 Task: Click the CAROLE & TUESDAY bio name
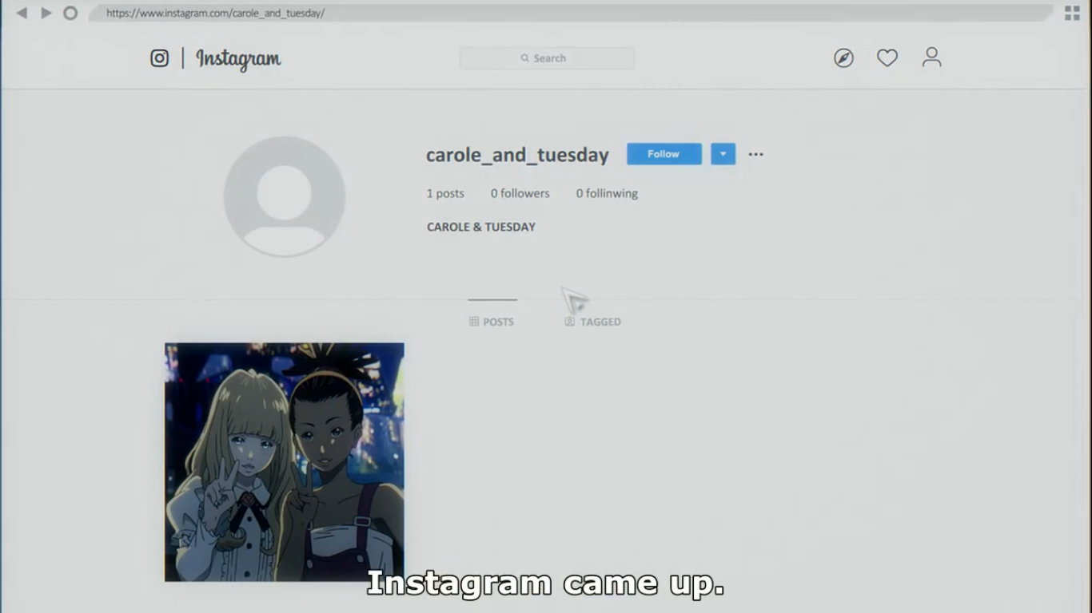tap(481, 227)
